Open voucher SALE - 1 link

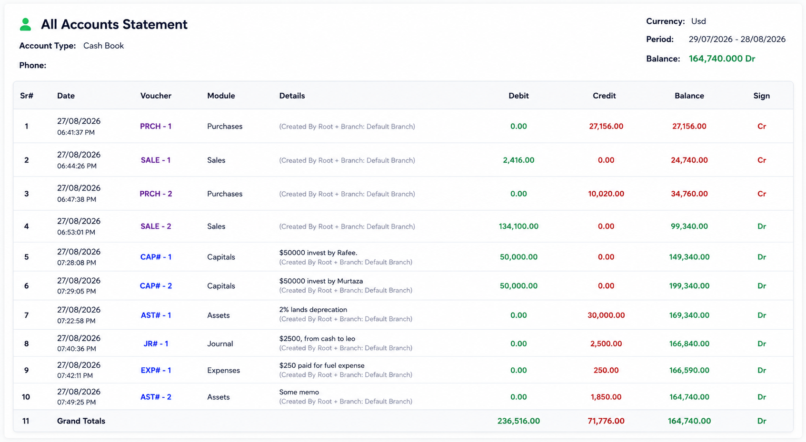coord(156,160)
